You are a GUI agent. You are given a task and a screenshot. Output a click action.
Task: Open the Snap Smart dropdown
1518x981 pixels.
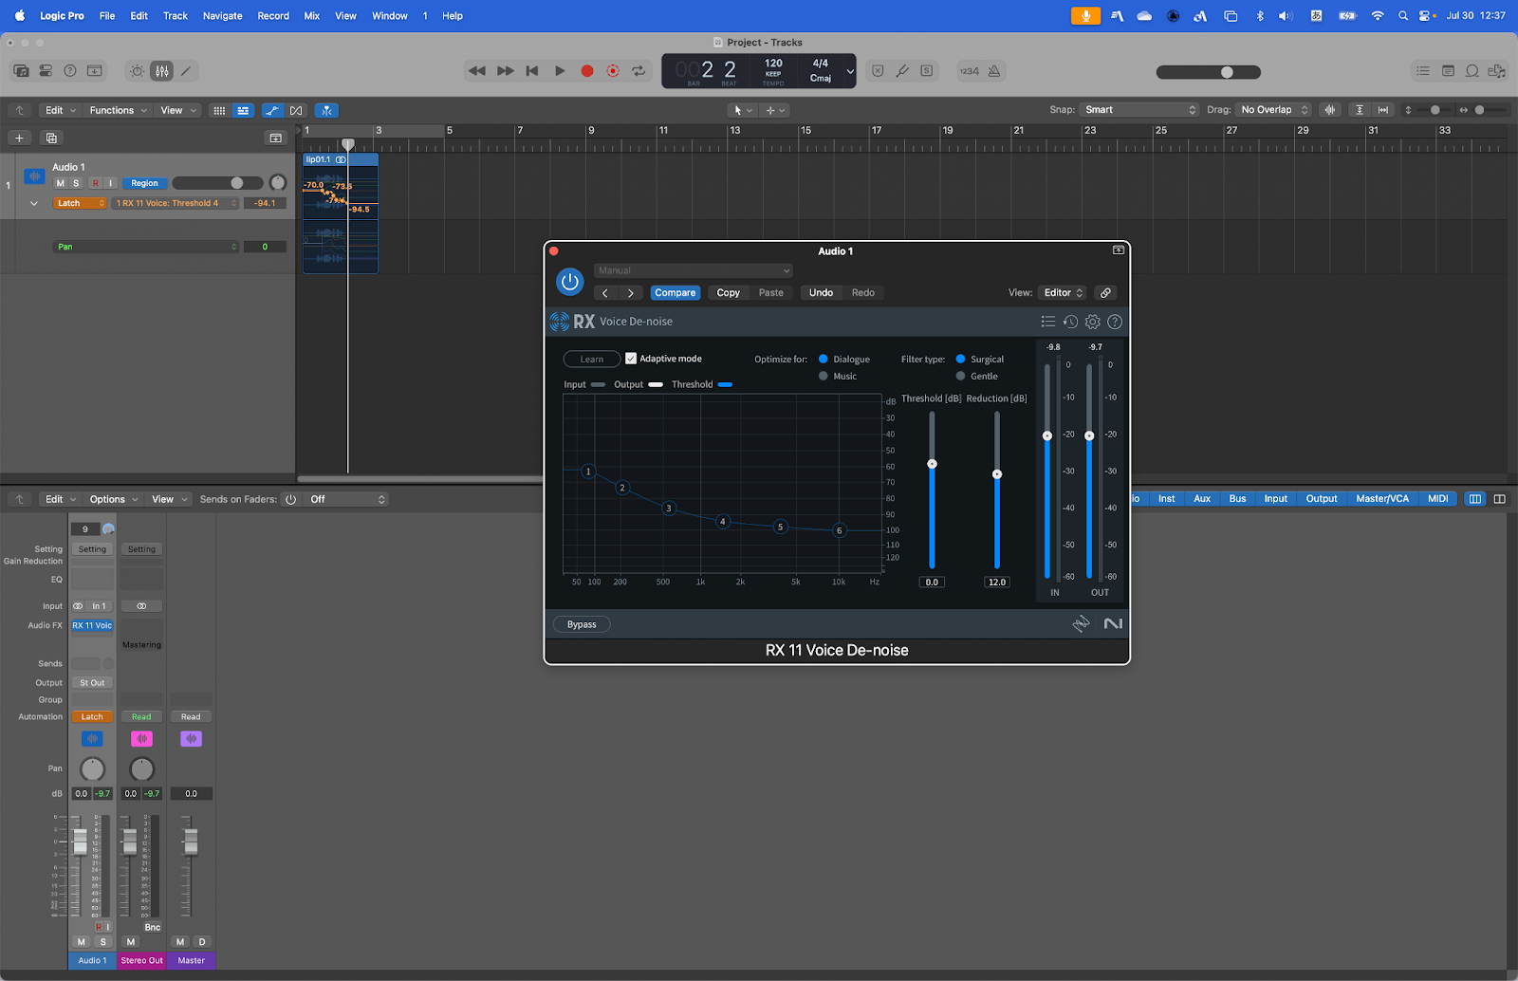point(1139,110)
